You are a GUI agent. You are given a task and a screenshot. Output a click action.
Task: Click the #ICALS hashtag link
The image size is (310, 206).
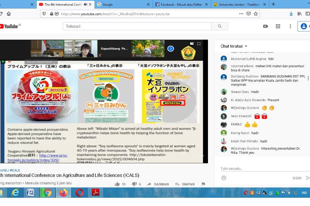click(x=15, y=170)
